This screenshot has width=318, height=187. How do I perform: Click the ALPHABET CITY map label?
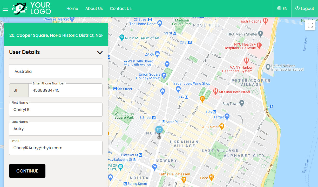[x=244, y=156]
